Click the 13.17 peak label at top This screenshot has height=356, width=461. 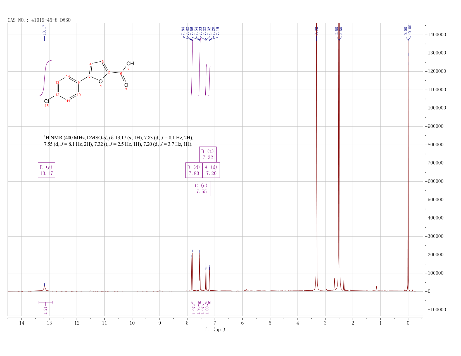coord(44,30)
